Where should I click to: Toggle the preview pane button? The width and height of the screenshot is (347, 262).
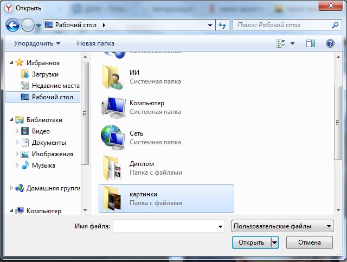pos(311,43)
